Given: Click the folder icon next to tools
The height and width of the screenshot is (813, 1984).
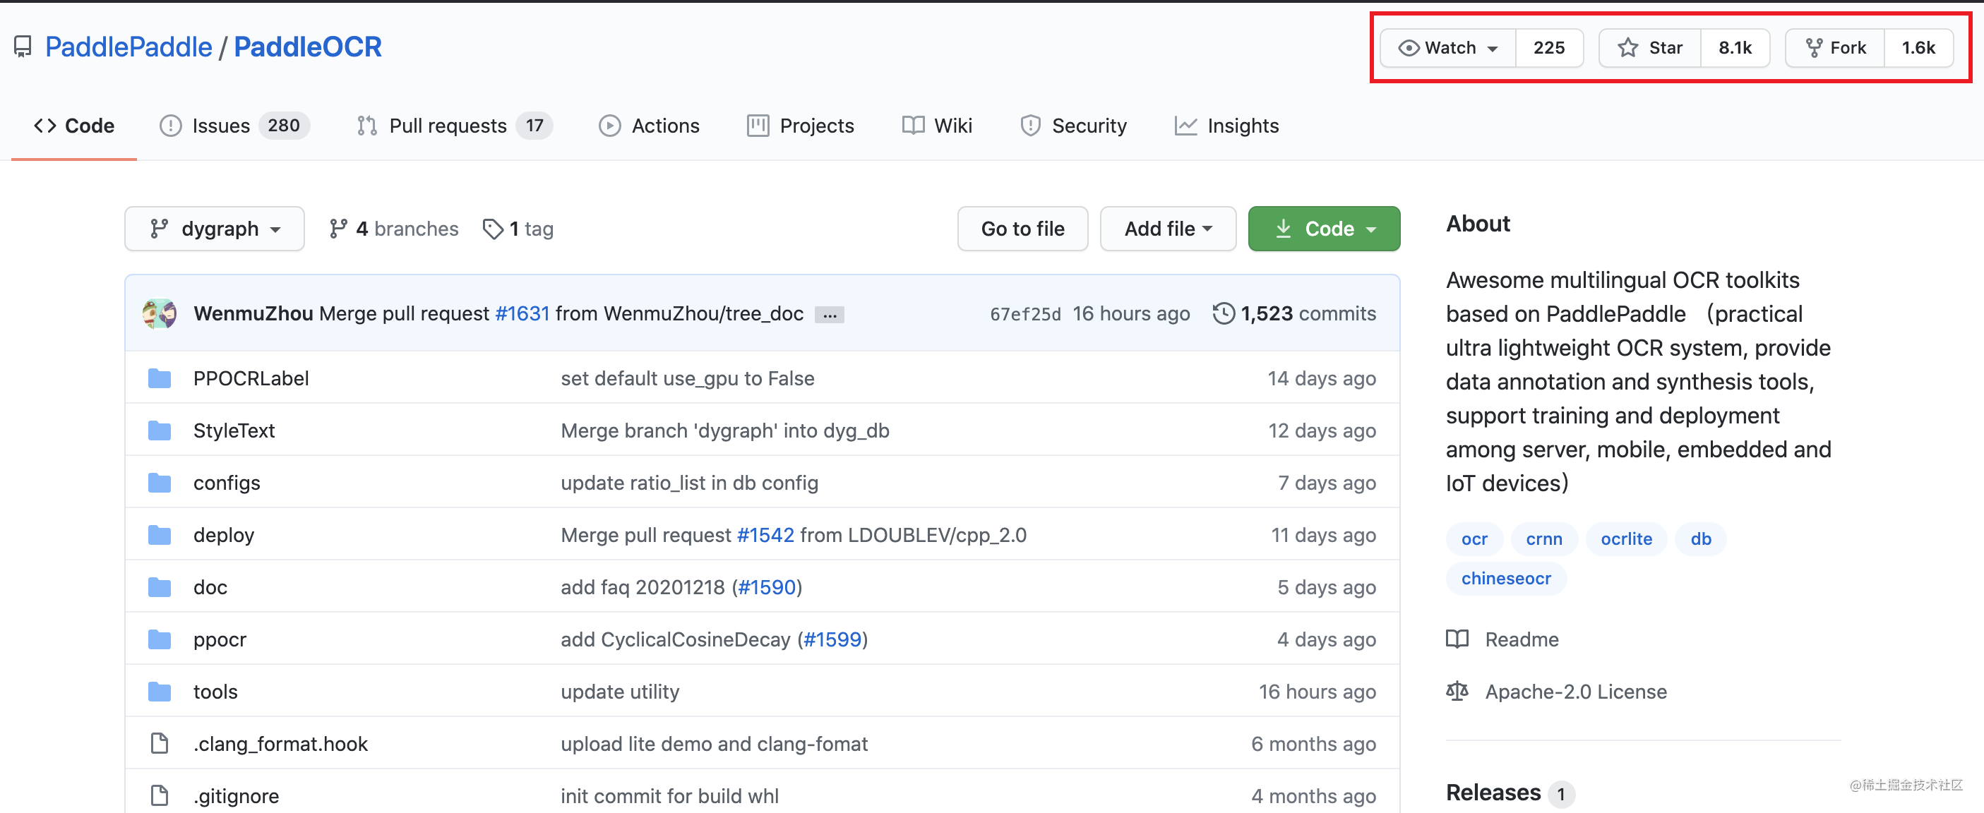Looking at the screenshot, I should [160, 692].
